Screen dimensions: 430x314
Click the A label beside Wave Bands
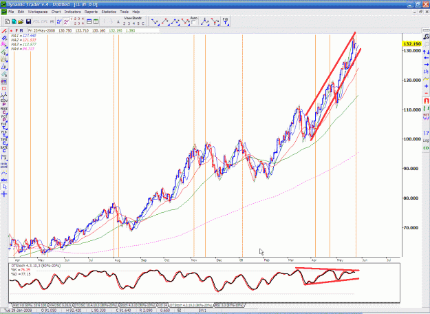point(118,22)
